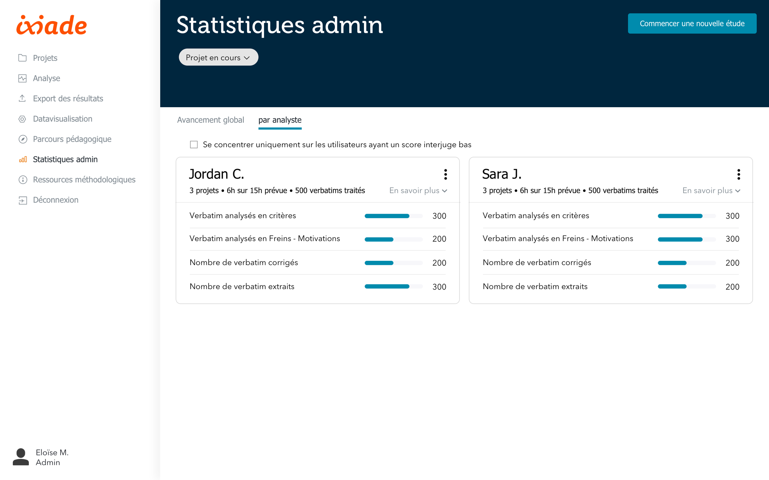
Task: Click Commencer une nouvelle étude button
Action: coord(692,24)
